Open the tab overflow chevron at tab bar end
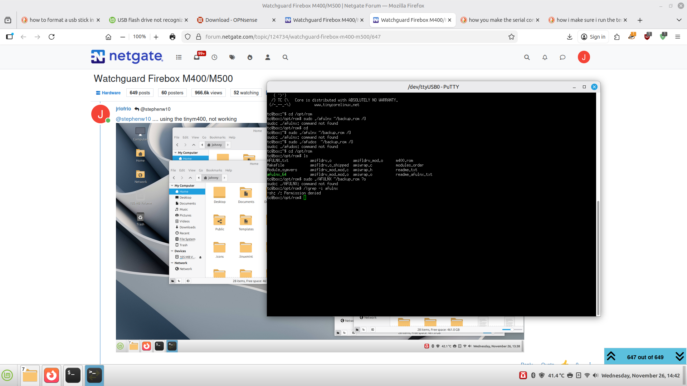The width and height of the screenshot is (687, 386). (679, 20)
